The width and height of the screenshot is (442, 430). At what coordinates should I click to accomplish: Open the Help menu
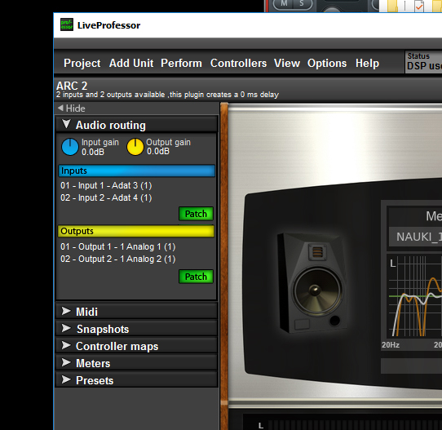point(367,63)
